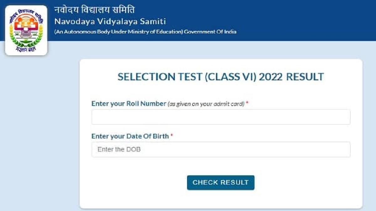The width and height of the screenshot is (376, 211).
Task: Click the SELECTION TEST 2022 RESULT heading
Action: (x=221, y=76)
